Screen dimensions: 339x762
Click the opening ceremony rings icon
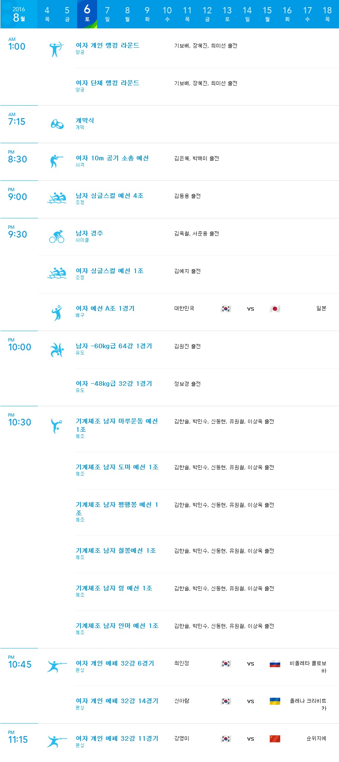(57, 124)
